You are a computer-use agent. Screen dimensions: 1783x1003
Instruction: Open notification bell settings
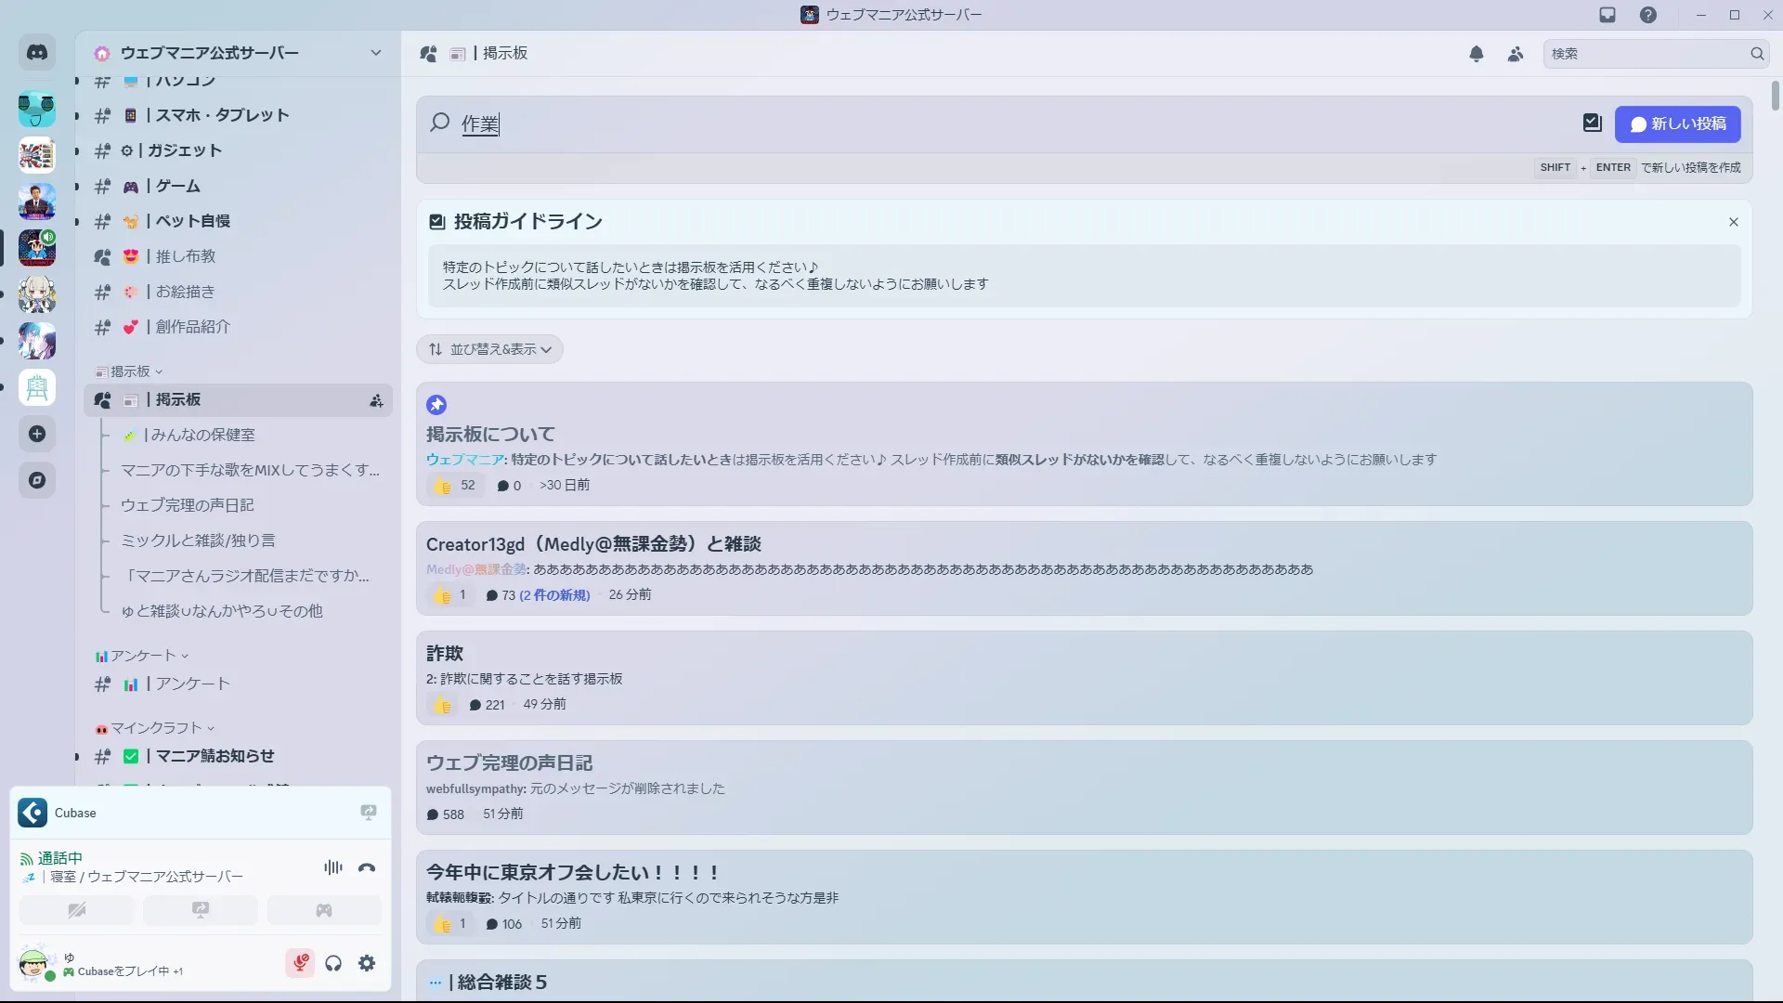(1476, 54)
